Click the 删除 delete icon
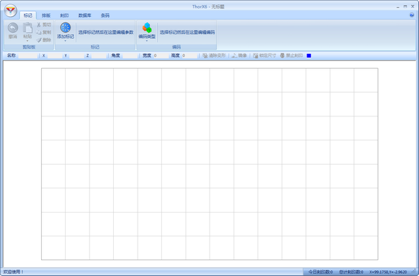419x276 pixels. 39,40
